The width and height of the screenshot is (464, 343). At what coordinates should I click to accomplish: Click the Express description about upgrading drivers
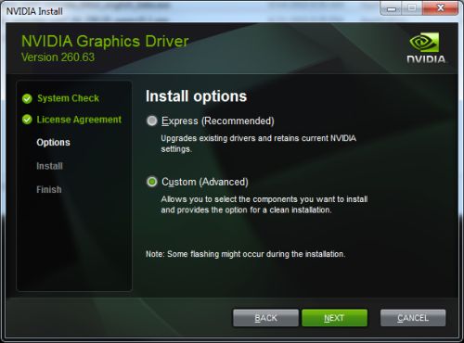coord(258,144)
